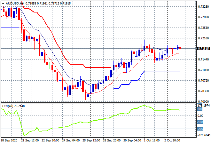The width and height of the screenshot is (211, 144).
Task: Click the 21 Sep 12:00 time axis label
Action: click(30, 140)
